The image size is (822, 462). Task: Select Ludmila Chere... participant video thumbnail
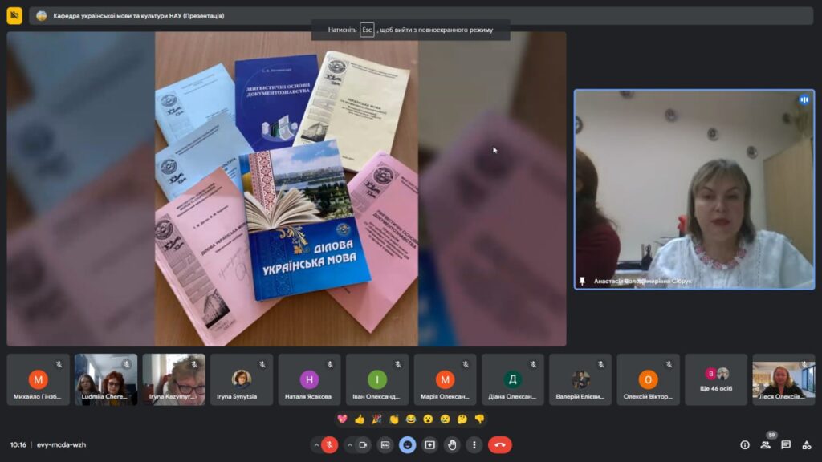click(106, 379)
